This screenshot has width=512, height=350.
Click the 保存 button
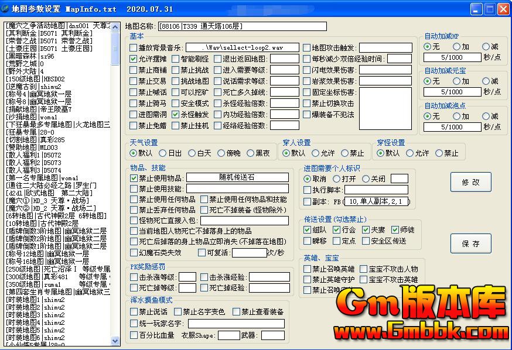pyautogui.click(x=470, y=243)
